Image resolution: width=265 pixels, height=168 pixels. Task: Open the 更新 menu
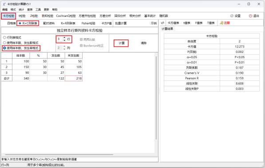coord(46,10)
